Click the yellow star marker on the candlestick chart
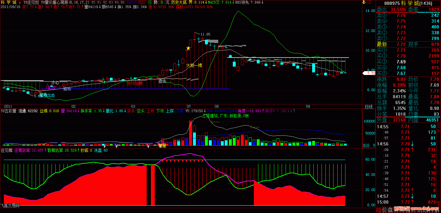Image resolution: width=441 pixels, height=213 pixels. tap(188, 48)
